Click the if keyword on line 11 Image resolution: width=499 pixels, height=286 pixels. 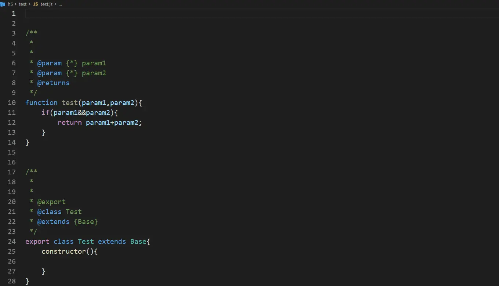[46, 113]
